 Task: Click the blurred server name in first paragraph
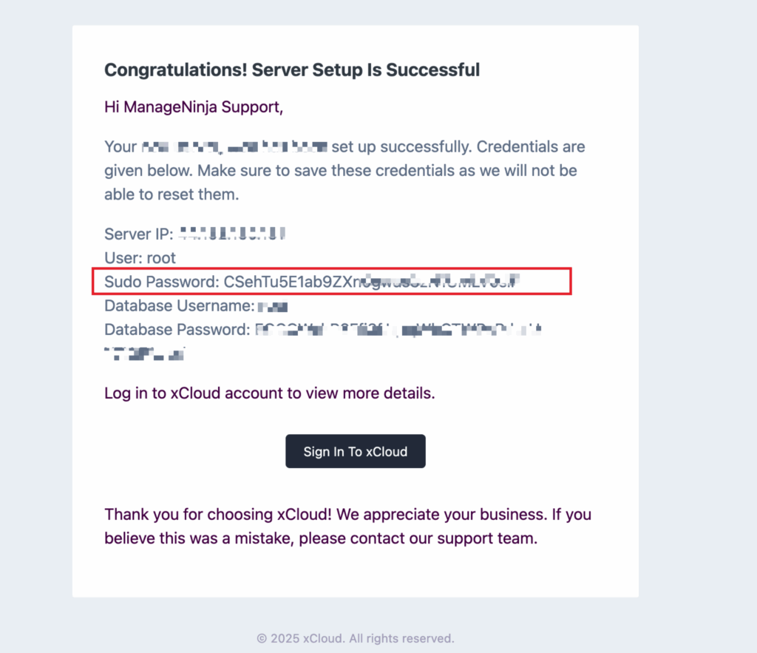(x=234, y=147)
